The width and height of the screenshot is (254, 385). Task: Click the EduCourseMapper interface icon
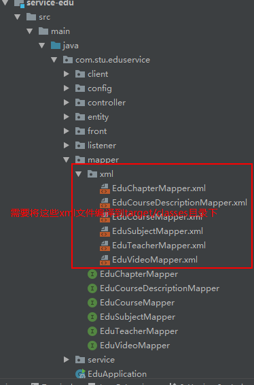click(x=92, y=303)
